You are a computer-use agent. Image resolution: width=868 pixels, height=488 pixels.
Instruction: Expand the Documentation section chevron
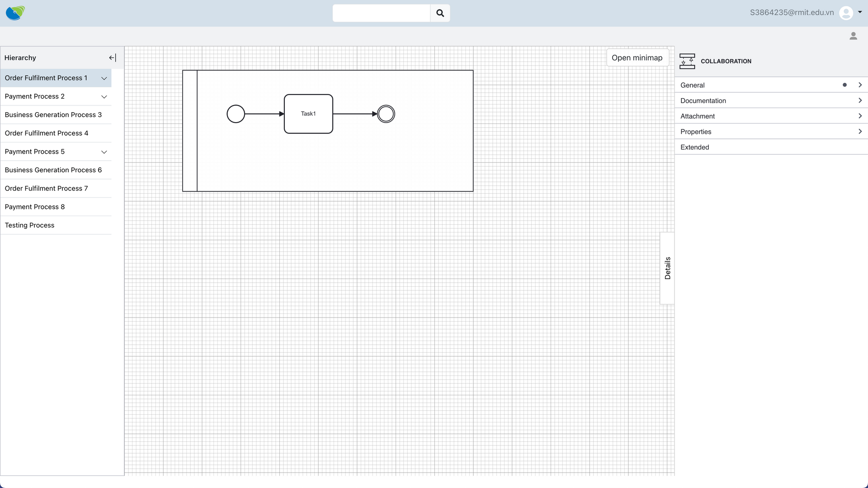pyautogui.click(x=860, y=100)
